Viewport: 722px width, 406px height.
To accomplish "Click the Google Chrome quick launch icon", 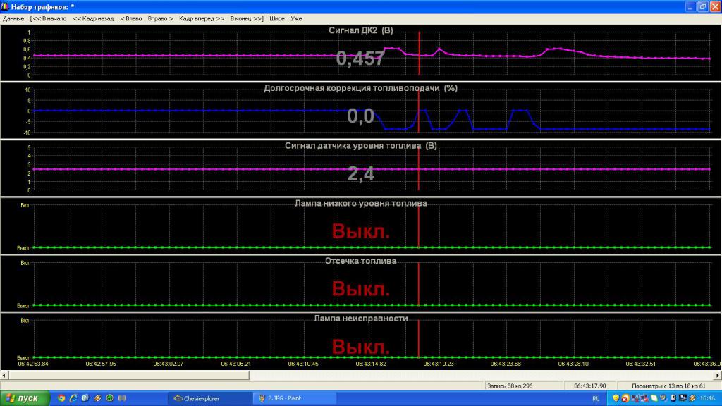I will 61,398.
